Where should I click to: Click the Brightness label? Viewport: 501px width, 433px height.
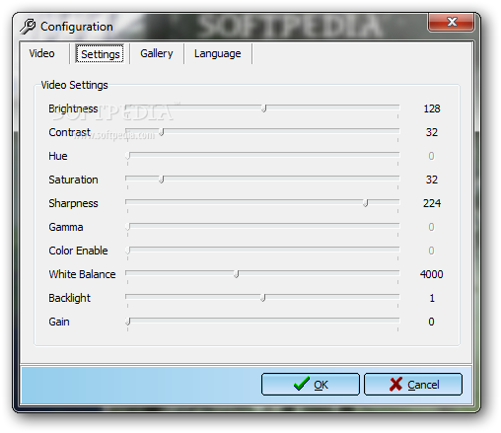73,108
